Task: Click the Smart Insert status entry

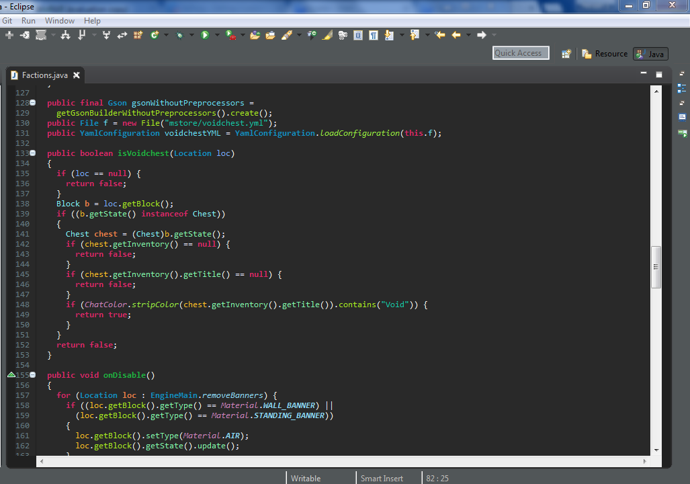Action: pyautogui.click(x=382, y=478)
